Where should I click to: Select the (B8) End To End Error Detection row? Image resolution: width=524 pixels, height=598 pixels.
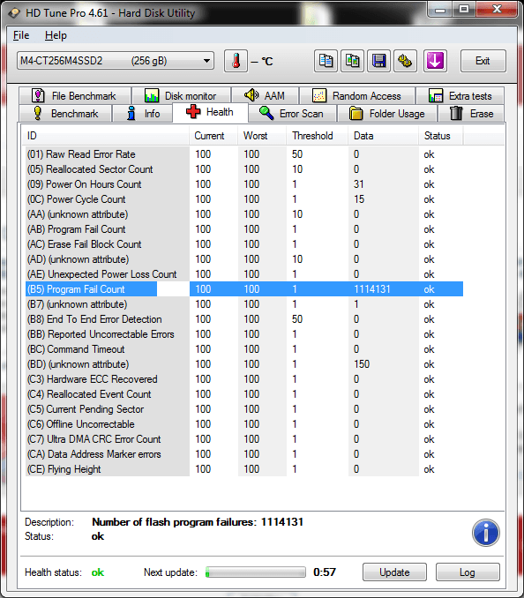click(x=244, y=319)
